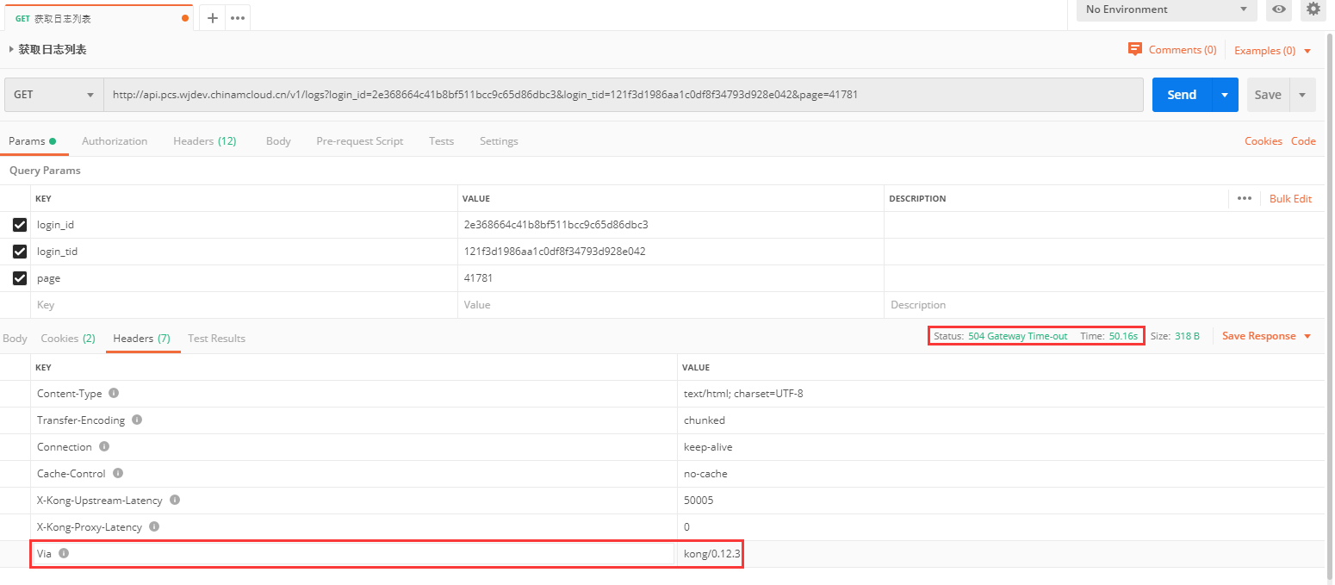The width and height of the screenshot is (1335, 585).
Task: Open the query params column options ellipsis
Action: tap(1244, 198)
